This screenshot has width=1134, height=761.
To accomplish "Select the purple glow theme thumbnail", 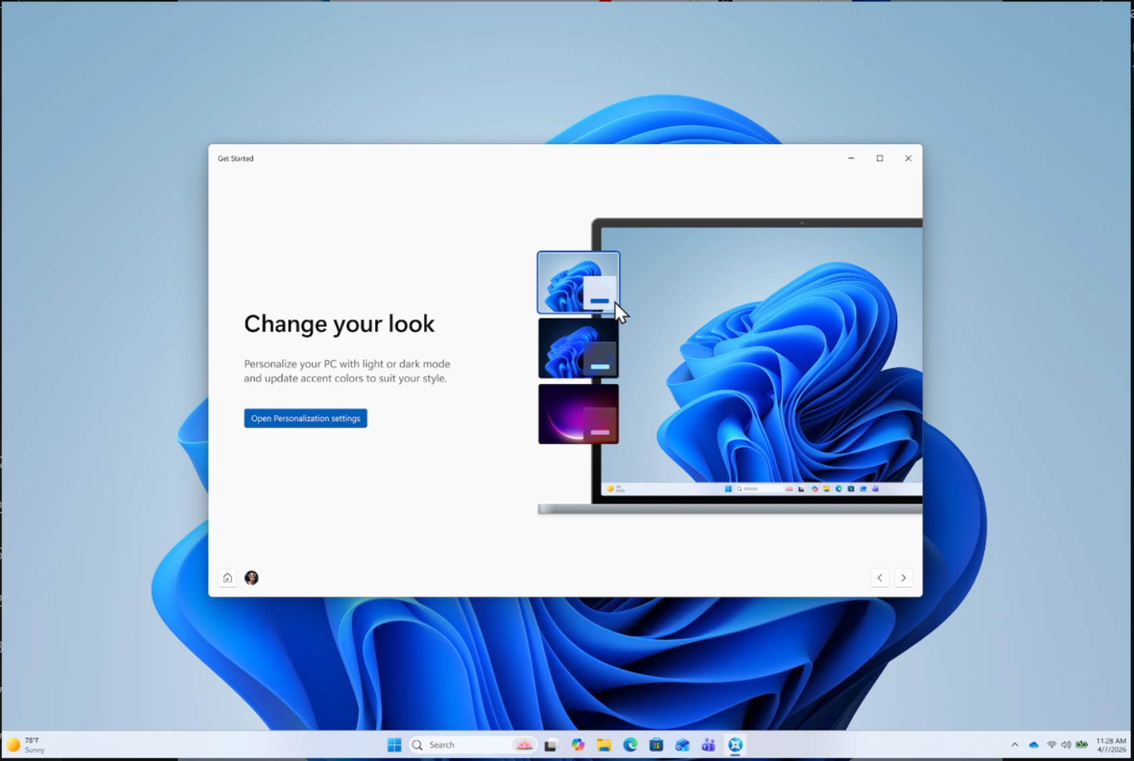I will (x=578, y=414).
